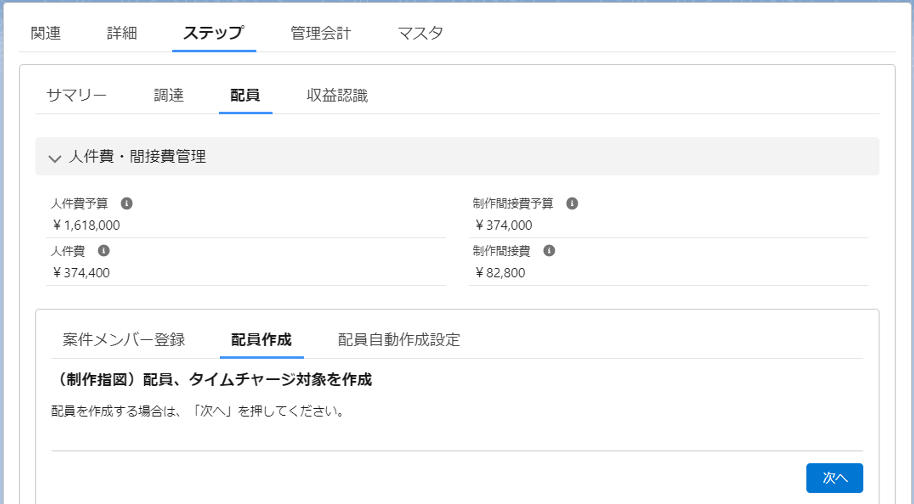Click info icon beside 人件費 label
Viewport: 914px width, 504px height.
[x=104, y=251]
